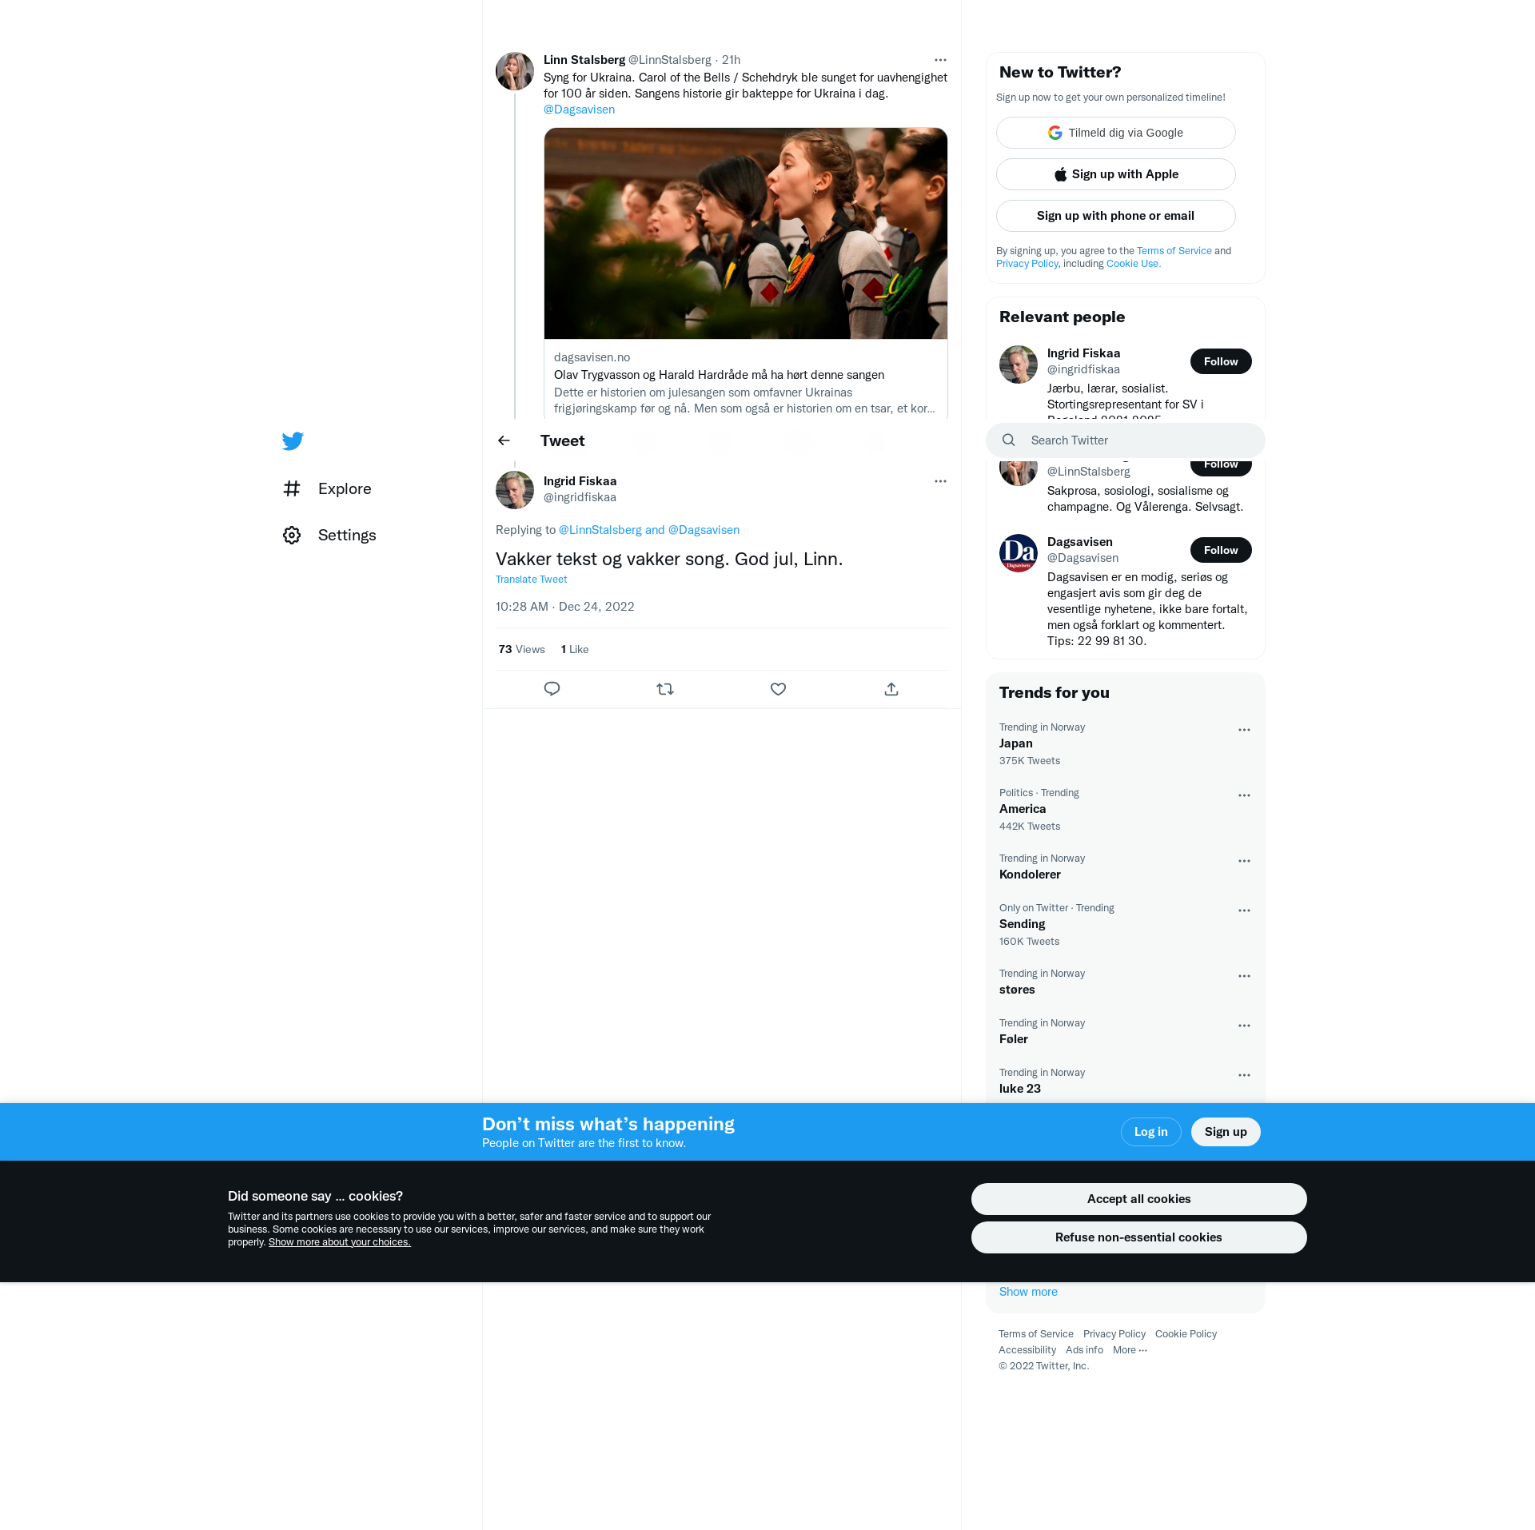
Task: Click Translate Tweet
Action: tap(531, 580)
